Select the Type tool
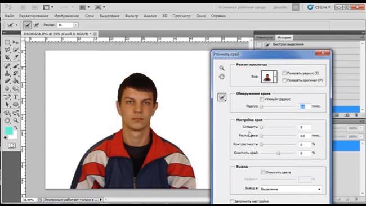366x206 pixels. (16, 97)
